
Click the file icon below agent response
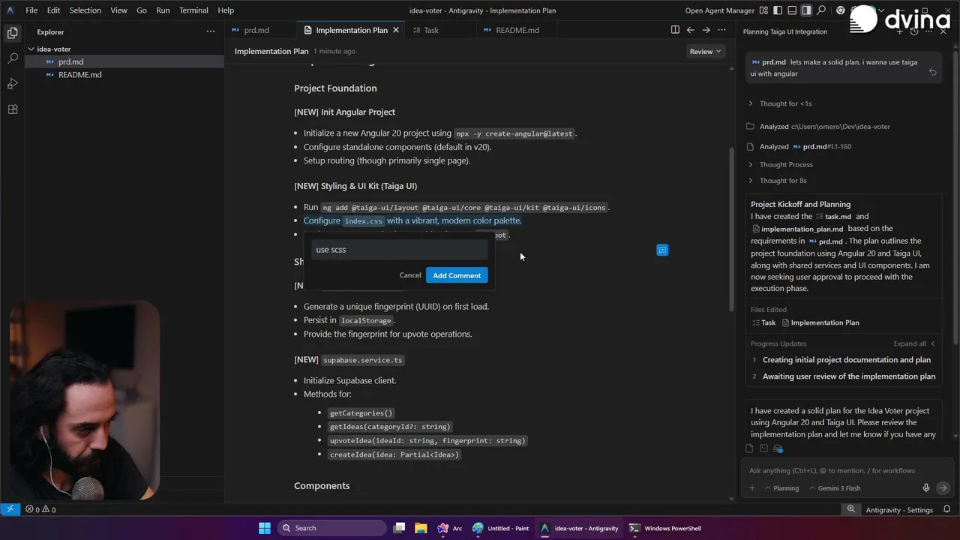[x=749, y=448]
